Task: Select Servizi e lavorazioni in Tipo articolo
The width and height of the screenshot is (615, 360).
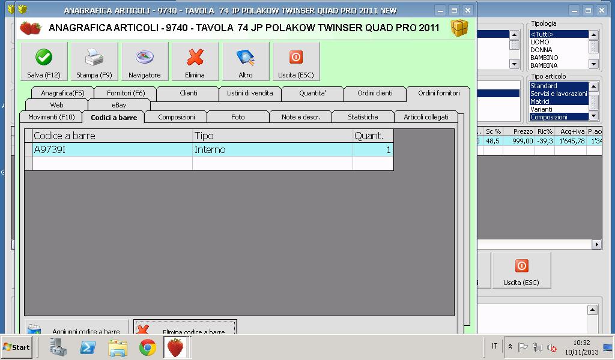Action: [559, 93]
